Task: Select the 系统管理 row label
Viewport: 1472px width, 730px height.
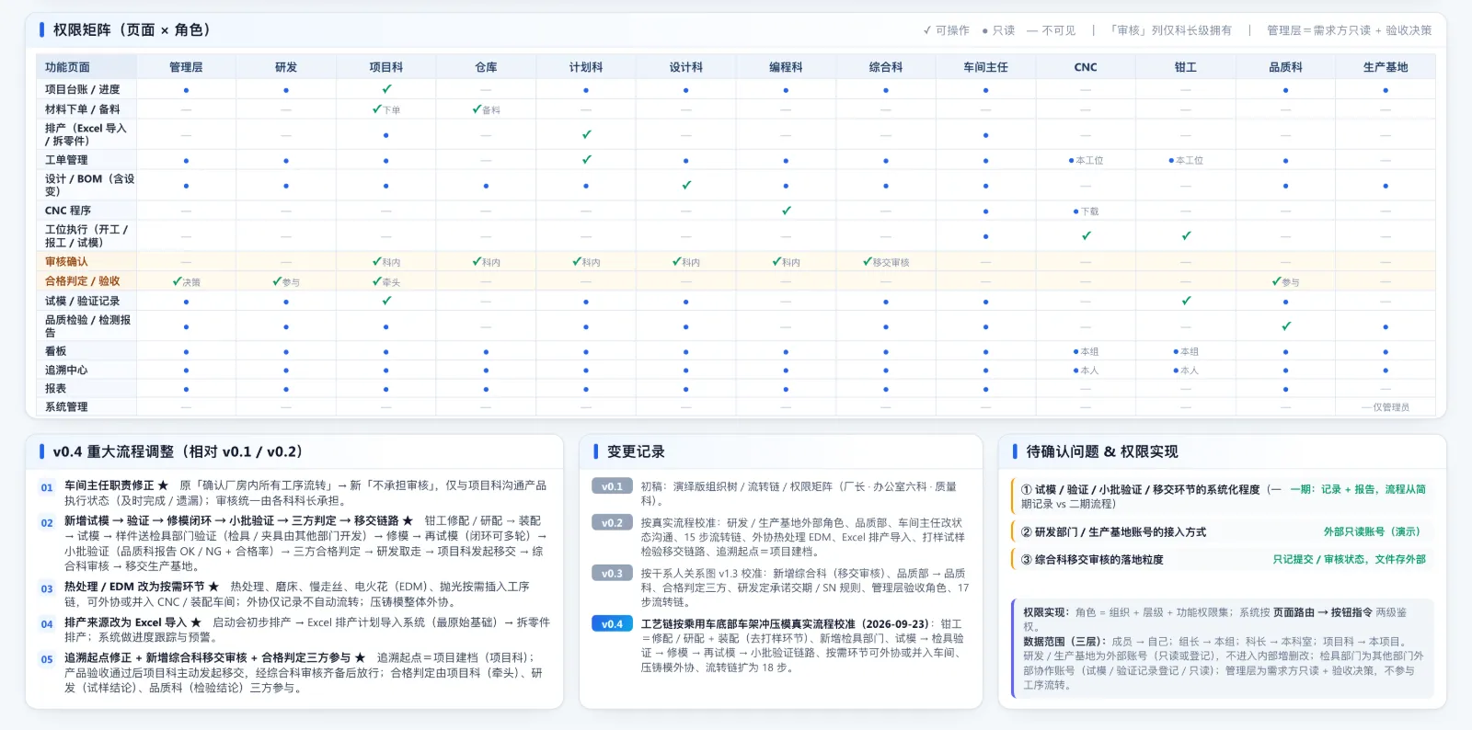Action: (x=66, y=406)
